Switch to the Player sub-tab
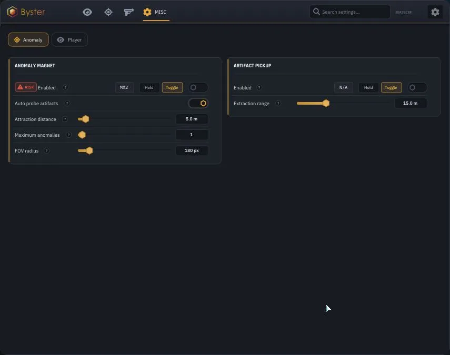 tap(70, 40)
